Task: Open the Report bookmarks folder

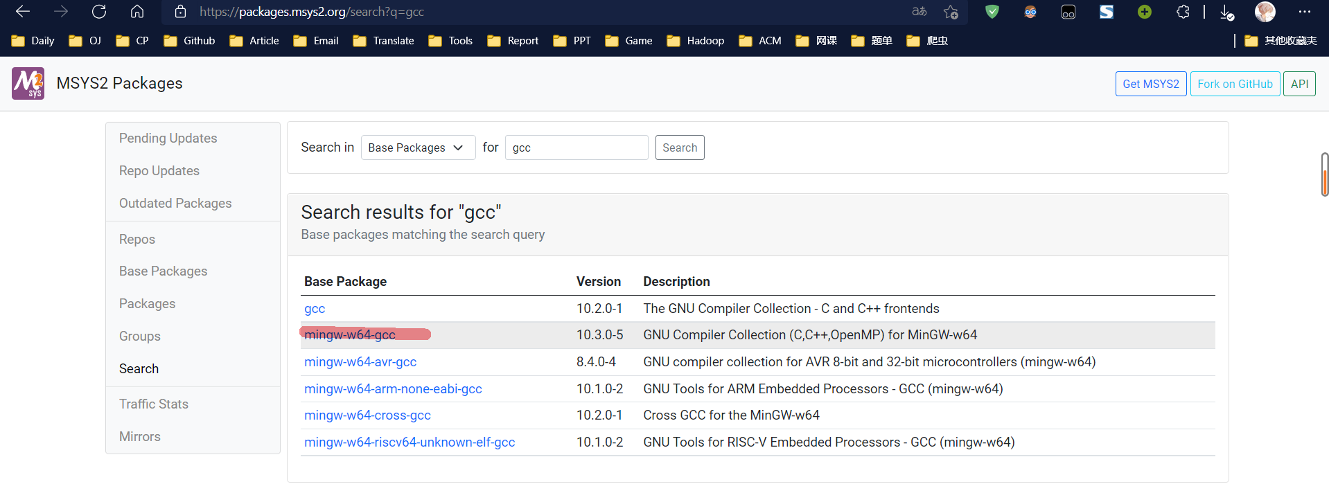Action: 513,41
